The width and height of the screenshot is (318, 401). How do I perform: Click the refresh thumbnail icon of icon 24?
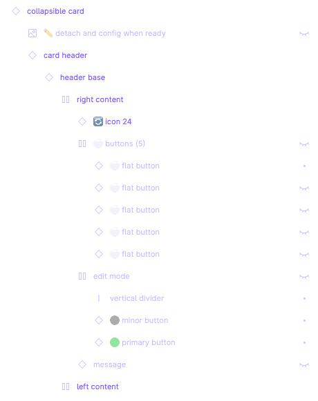point(98,121)
